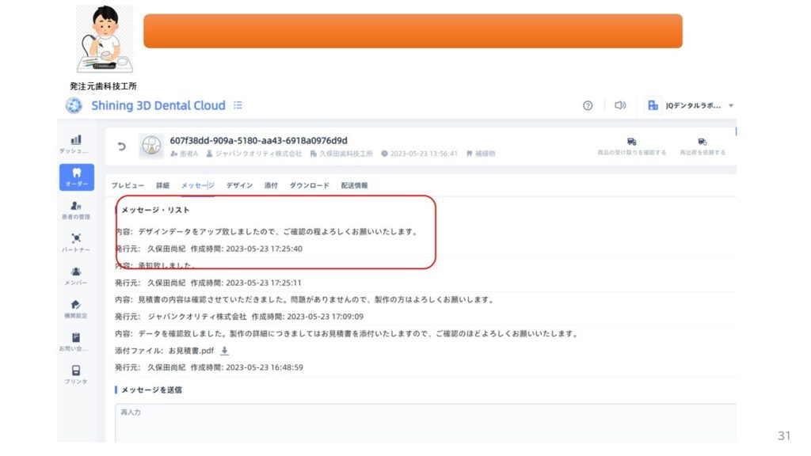Image resolution: width=811 pixels, height=456 pixels.
Task: Open the ダウンロード tab
Action: tap(309, 185)
